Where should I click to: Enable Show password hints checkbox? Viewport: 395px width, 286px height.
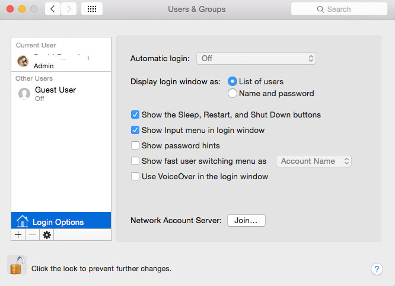click(x=135, y=145)
